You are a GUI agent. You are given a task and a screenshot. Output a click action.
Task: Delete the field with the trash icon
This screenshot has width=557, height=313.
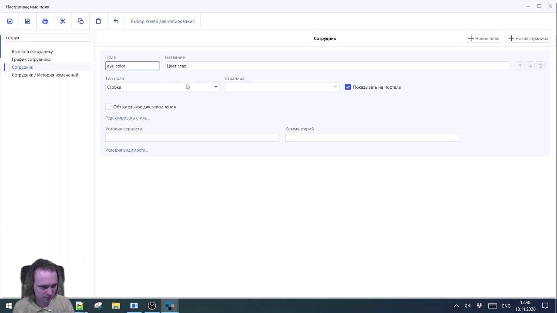point(540,66)
